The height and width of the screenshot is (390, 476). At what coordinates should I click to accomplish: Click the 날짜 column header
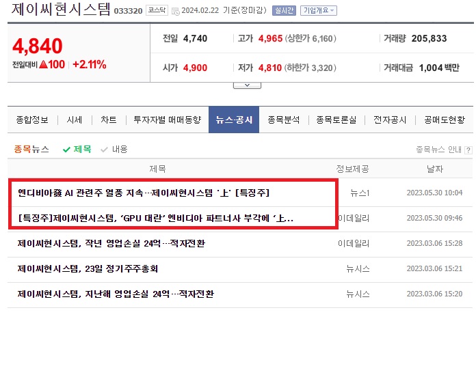(435, 169)
